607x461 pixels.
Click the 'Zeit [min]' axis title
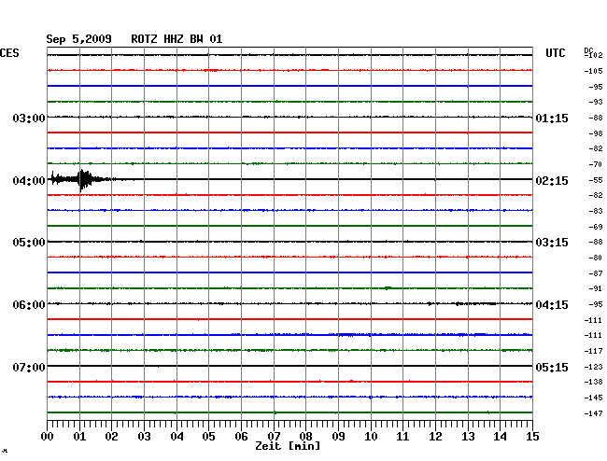(x=288, y=446)
